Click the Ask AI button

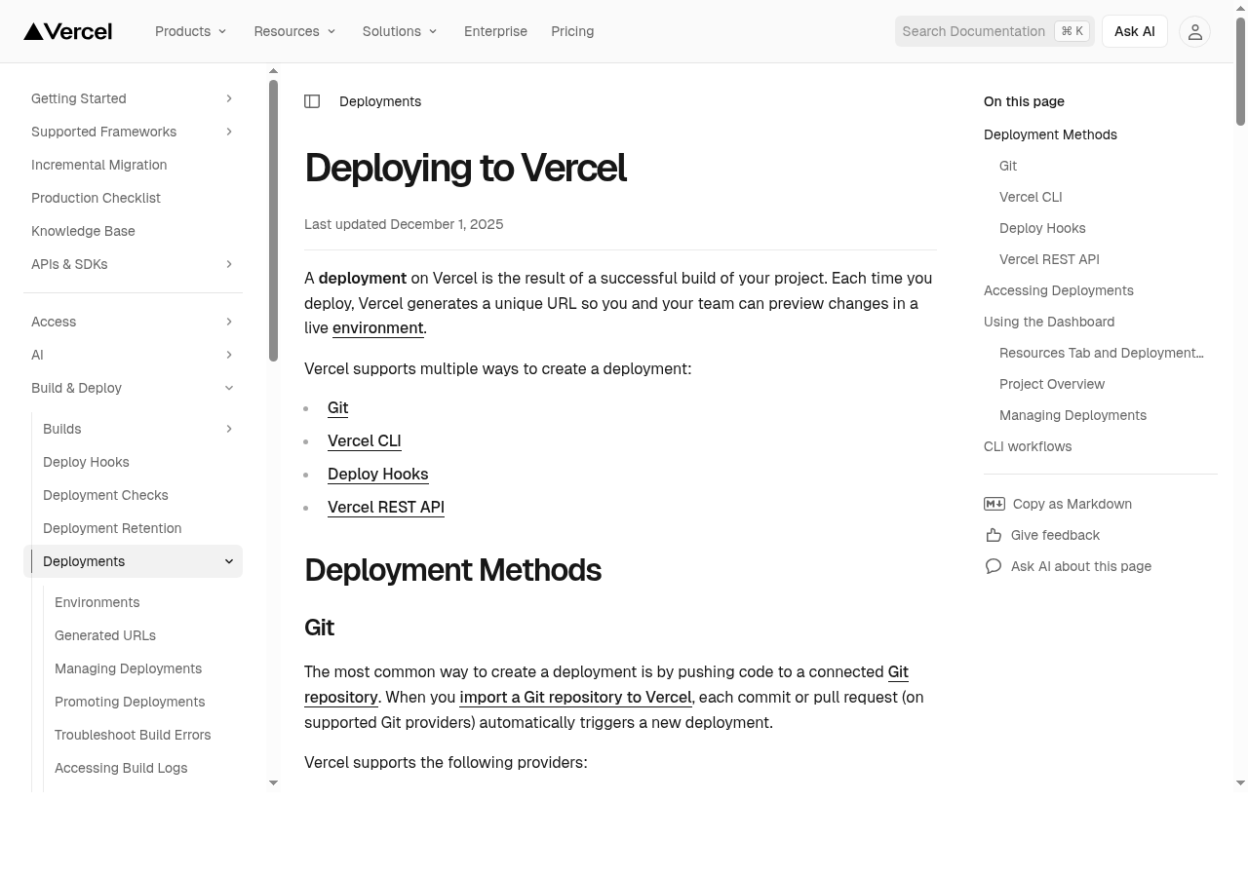(1135, 31)
